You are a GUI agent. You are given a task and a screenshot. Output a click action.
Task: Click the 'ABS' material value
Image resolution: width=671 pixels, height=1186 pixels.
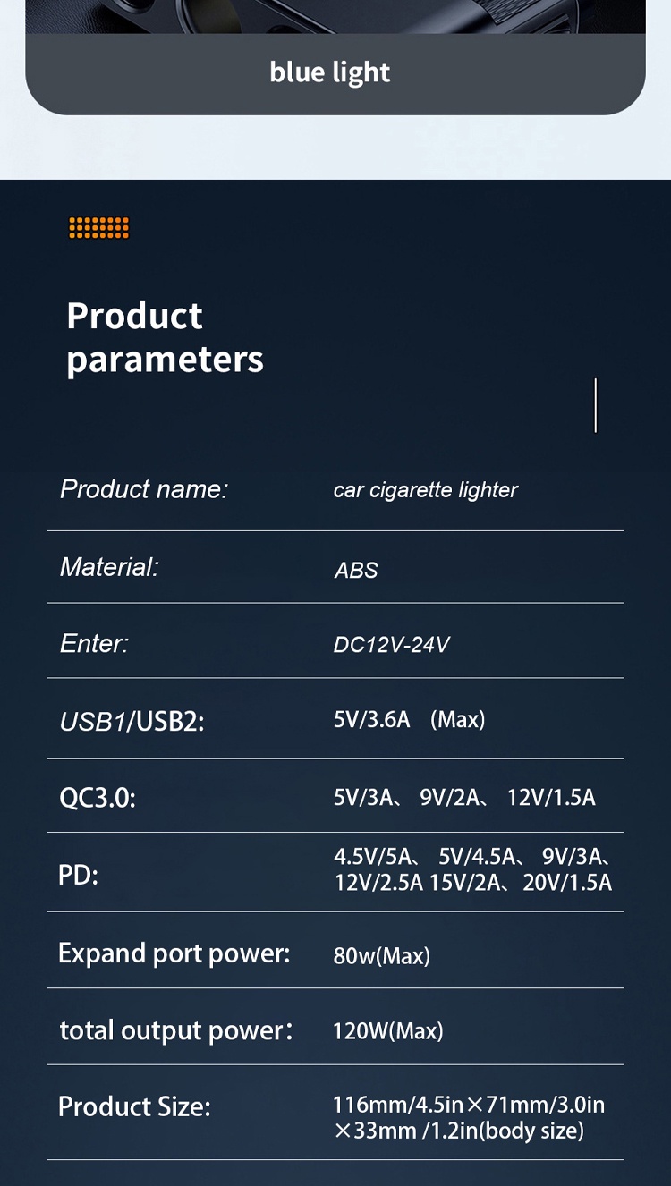click(x=356, y=570)
